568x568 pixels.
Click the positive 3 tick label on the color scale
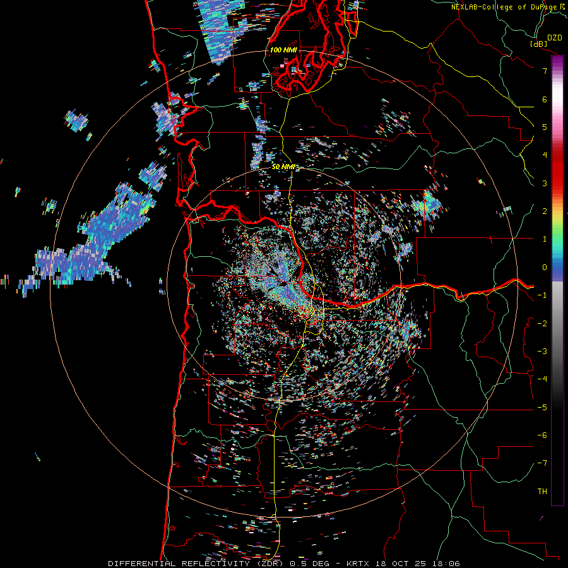545,183
